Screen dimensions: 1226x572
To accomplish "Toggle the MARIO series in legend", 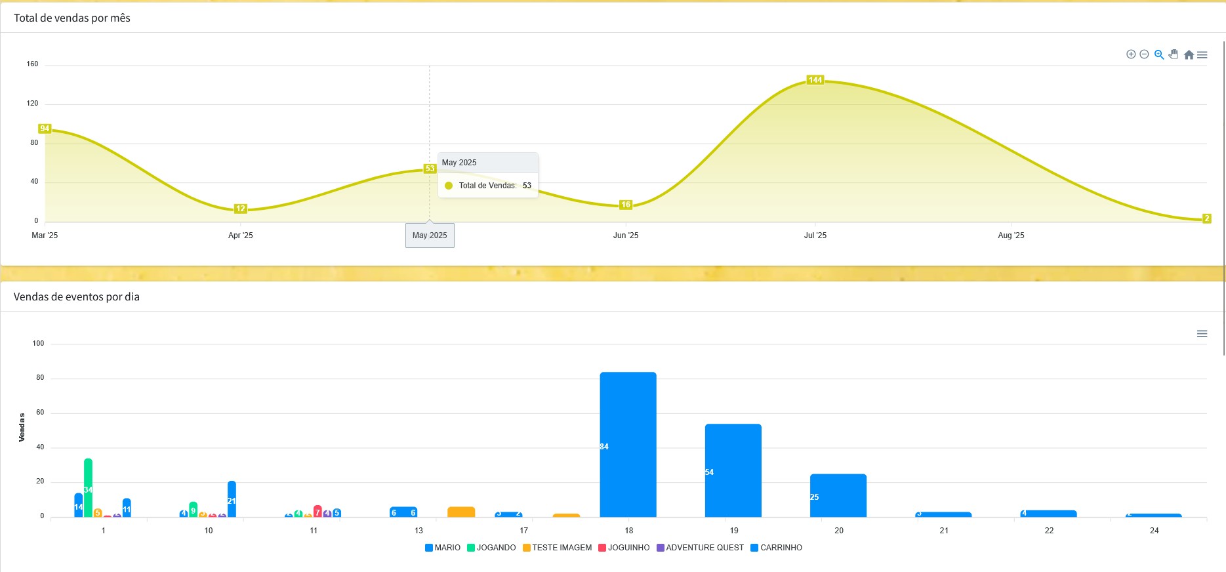I will (447, 548).
